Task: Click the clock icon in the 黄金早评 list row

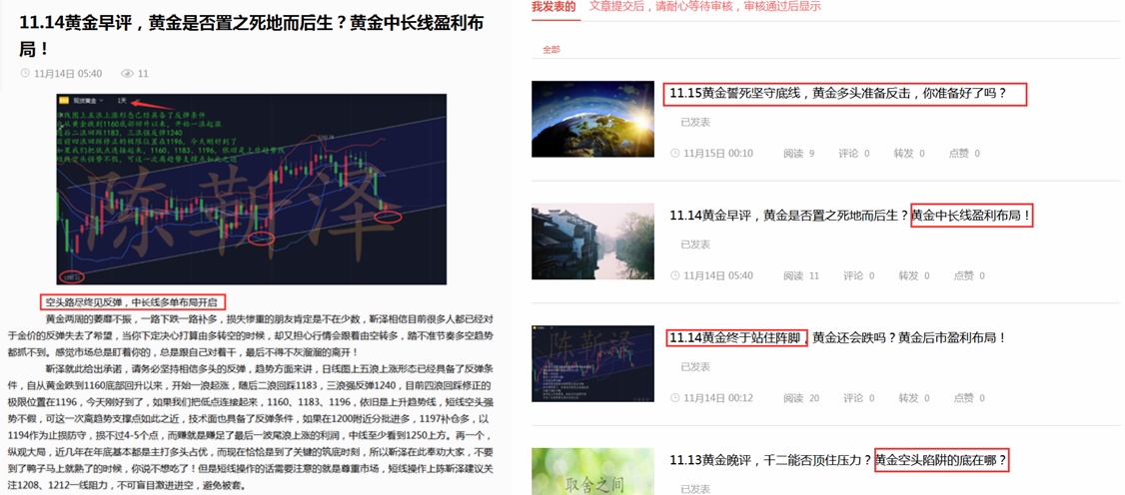Action: 675,275
